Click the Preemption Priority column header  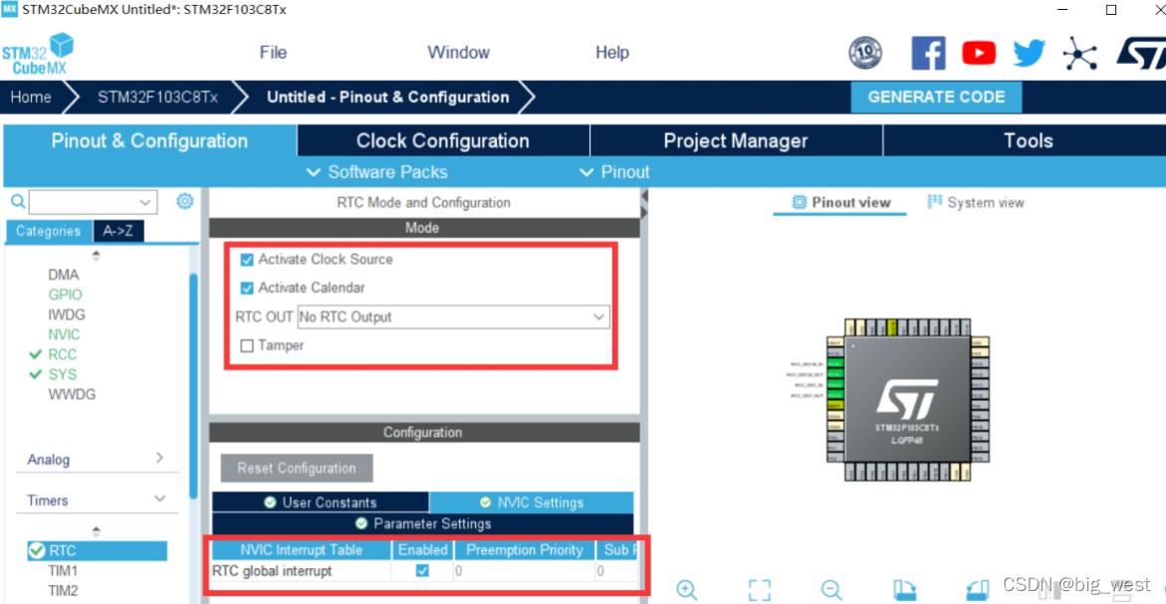pos(525,549)
